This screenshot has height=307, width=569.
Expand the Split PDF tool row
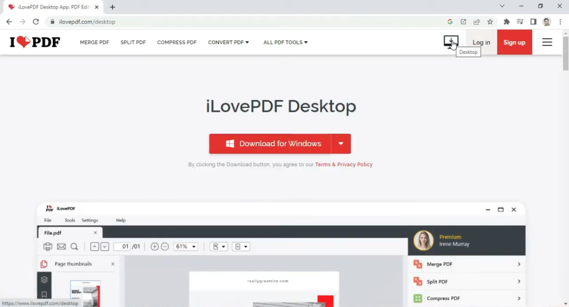[467, 282]
